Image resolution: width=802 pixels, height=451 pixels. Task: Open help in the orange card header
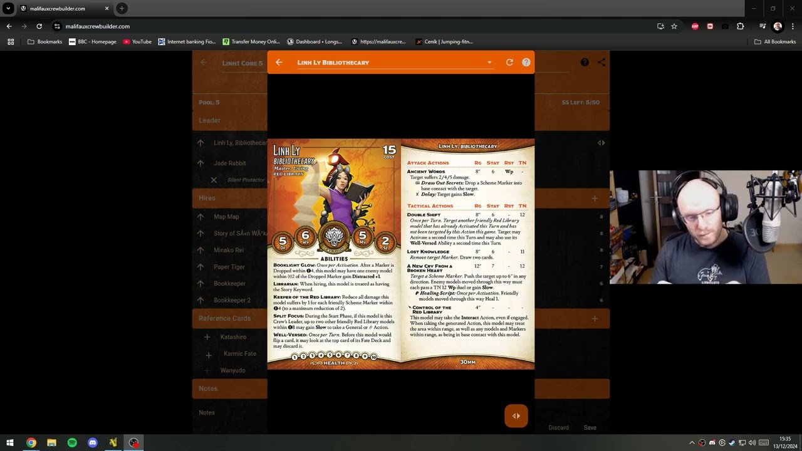tap(526, 63)
